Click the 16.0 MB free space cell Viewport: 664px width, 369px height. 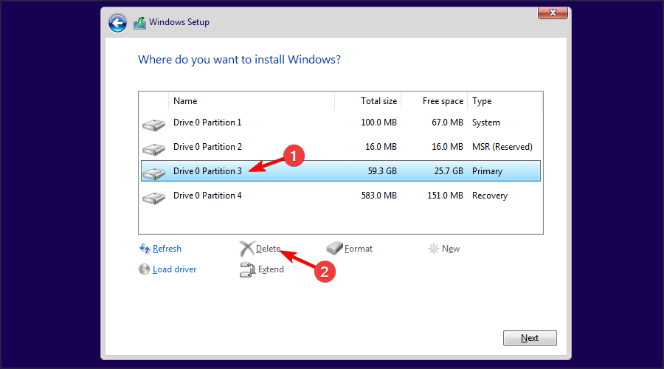tap(447, 147)
